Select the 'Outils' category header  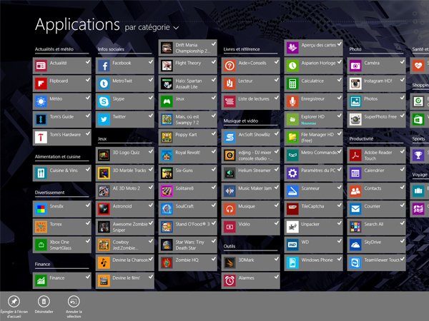(230, 246)
